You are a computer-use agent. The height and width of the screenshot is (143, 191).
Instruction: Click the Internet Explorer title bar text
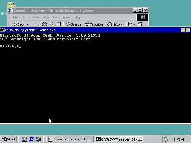(54, 10)
